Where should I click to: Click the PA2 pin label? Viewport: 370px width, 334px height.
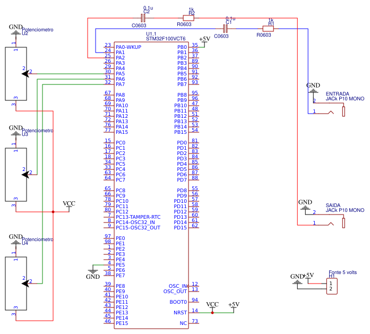[x=120, y=57]
